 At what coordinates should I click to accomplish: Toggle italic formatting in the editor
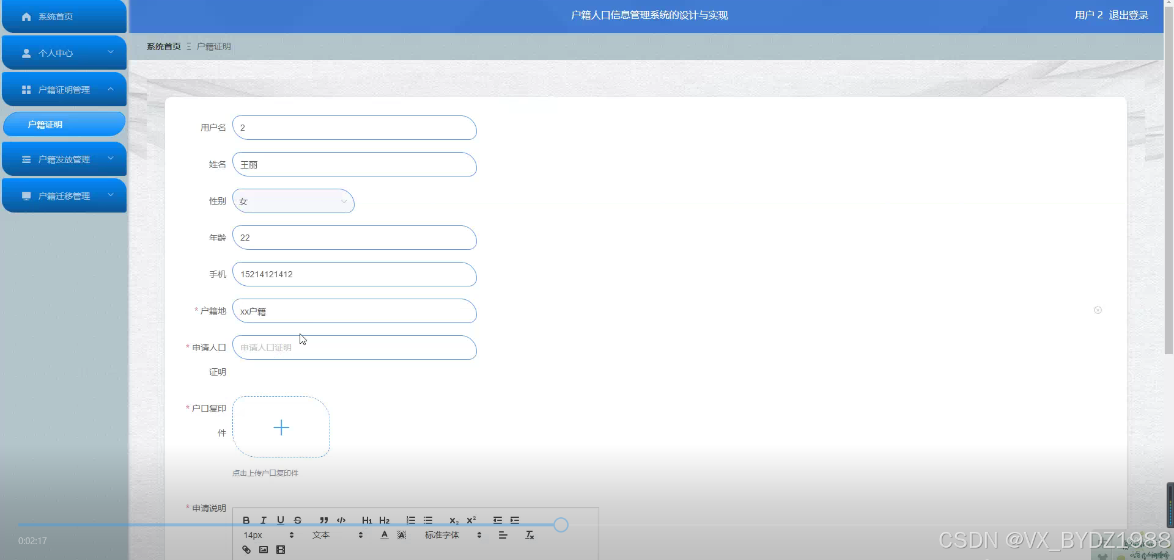(x=263, y=520)
